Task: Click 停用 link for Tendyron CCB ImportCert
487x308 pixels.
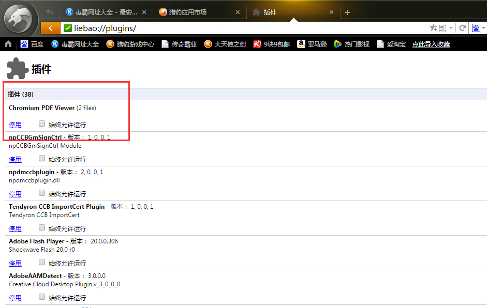Action: click(x=15, y=229)
